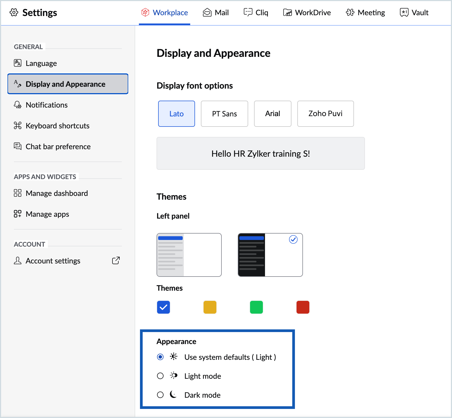Viewport: 452px width, 418px height.
Task: Select the blue theme color swatch
Action: (x=163, y=307)
